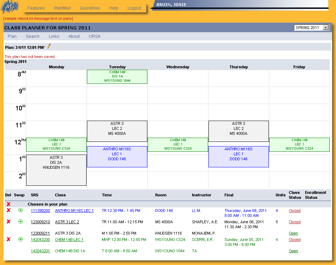Delete ANTHRO M116S LEC 1 from plan
336x265 pixels.
[8, 211]
